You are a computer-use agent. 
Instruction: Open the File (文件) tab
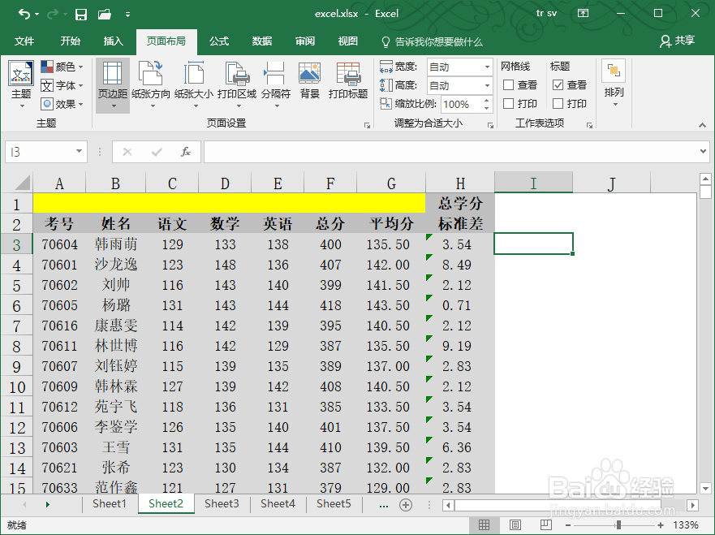(x=24, y=41)
